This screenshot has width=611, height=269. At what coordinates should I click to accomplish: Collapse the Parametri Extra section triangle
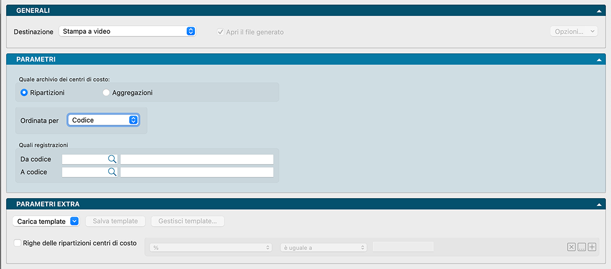(x=599, y=204)
